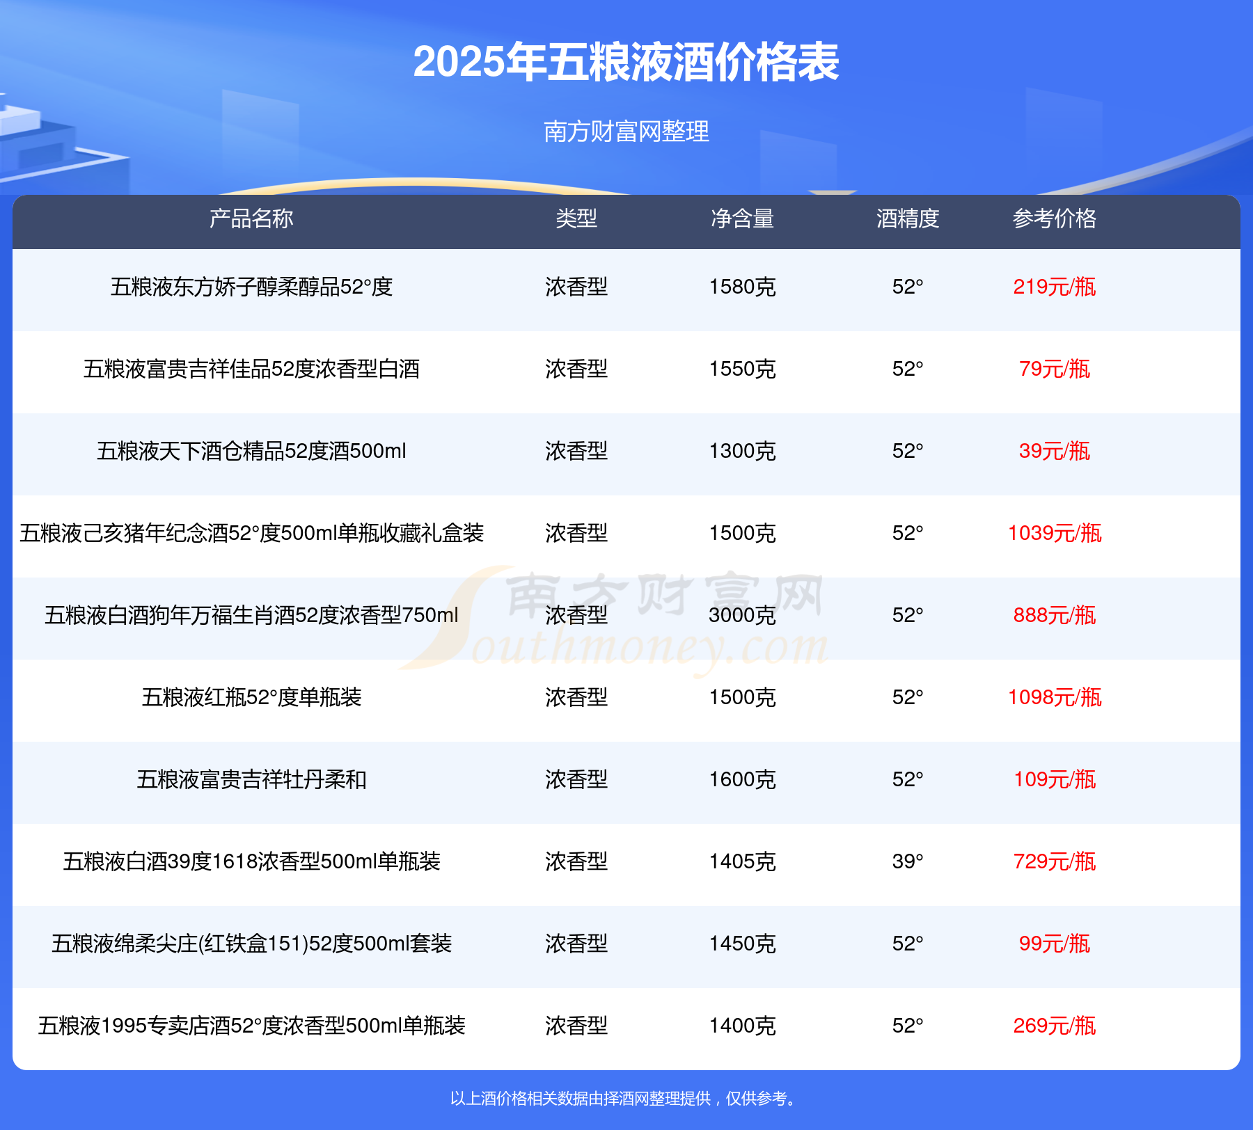Click the 五粮液白酒狗年万福生肖酒 product name
The width and height of the screenshot is (1253, 1130).
251,615
